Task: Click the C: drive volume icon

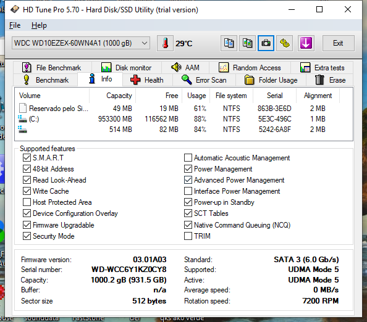Action: [22, 119]
